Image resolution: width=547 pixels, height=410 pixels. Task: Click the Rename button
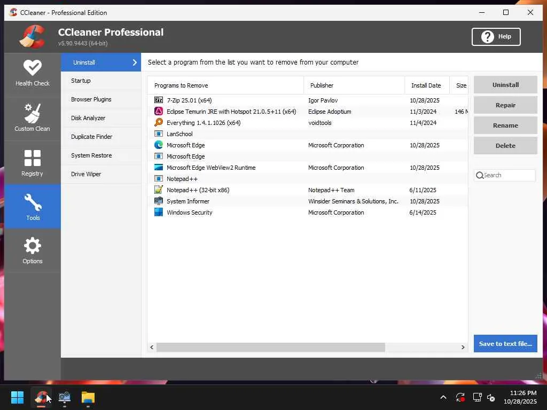pyautogui.click(x=505, y=125)
